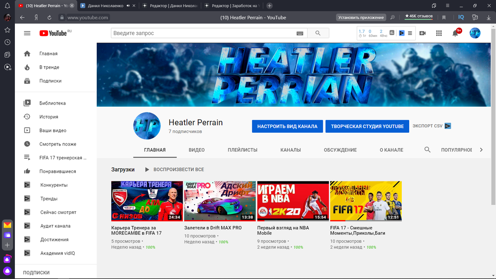Click vidIQ icon next to ЭКСПОРТ CSV
Image resolution: width=496 pixels, height=279 pixels.
(448, 126)
